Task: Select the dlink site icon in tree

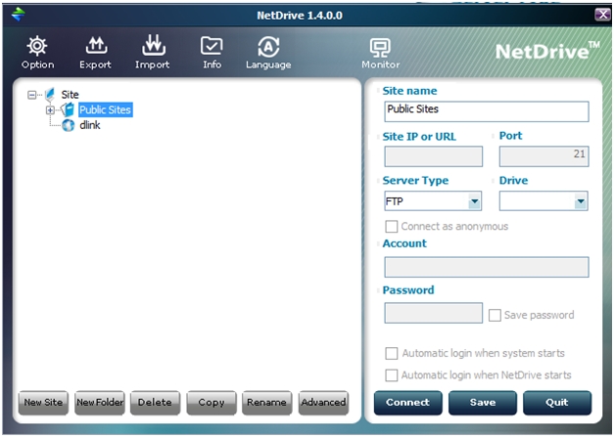Action: [x=68, y=125]
